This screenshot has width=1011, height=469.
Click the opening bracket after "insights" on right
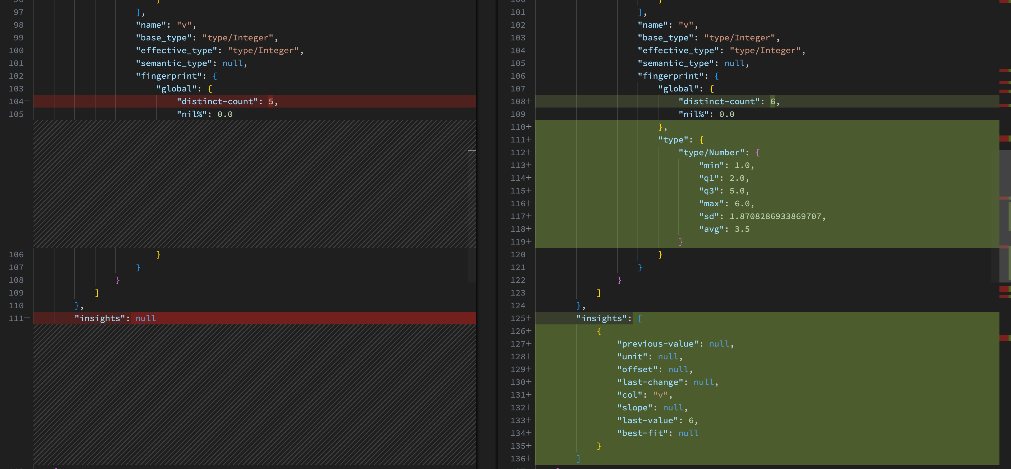click(640, 318)
